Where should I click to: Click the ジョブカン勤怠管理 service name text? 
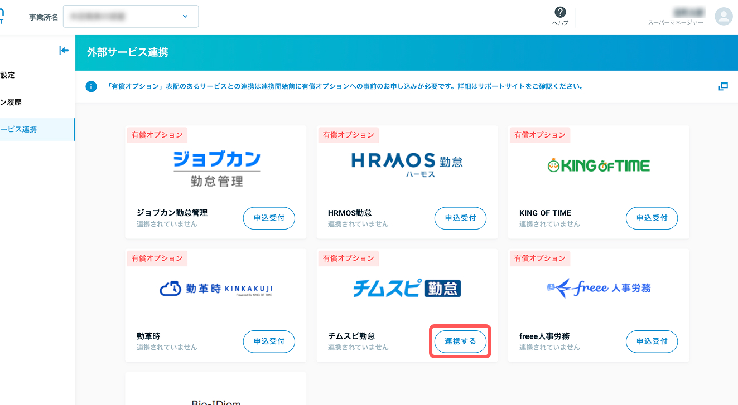(x=172, y=213)
